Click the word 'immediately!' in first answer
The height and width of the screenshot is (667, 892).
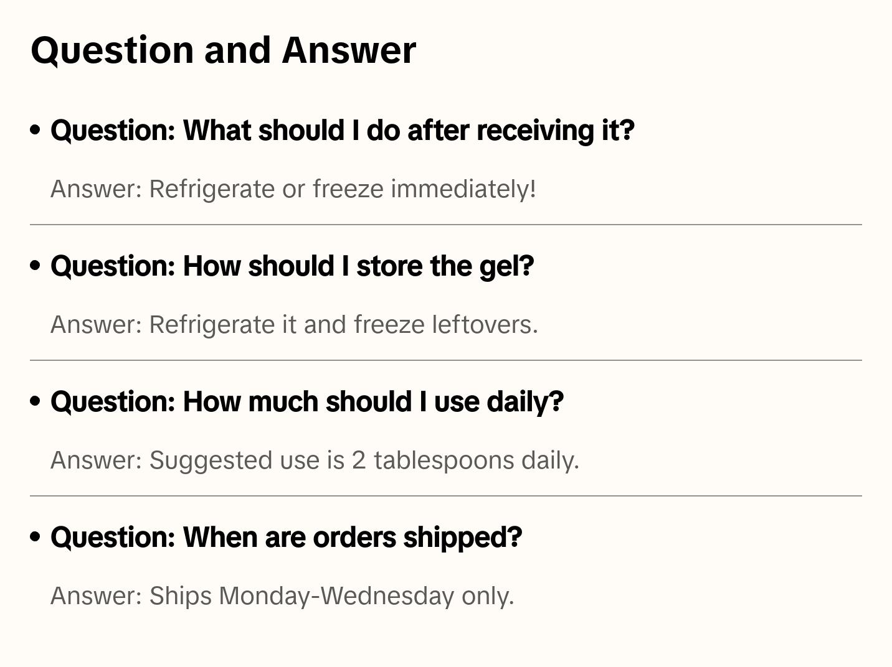click(x=463, y=189)
